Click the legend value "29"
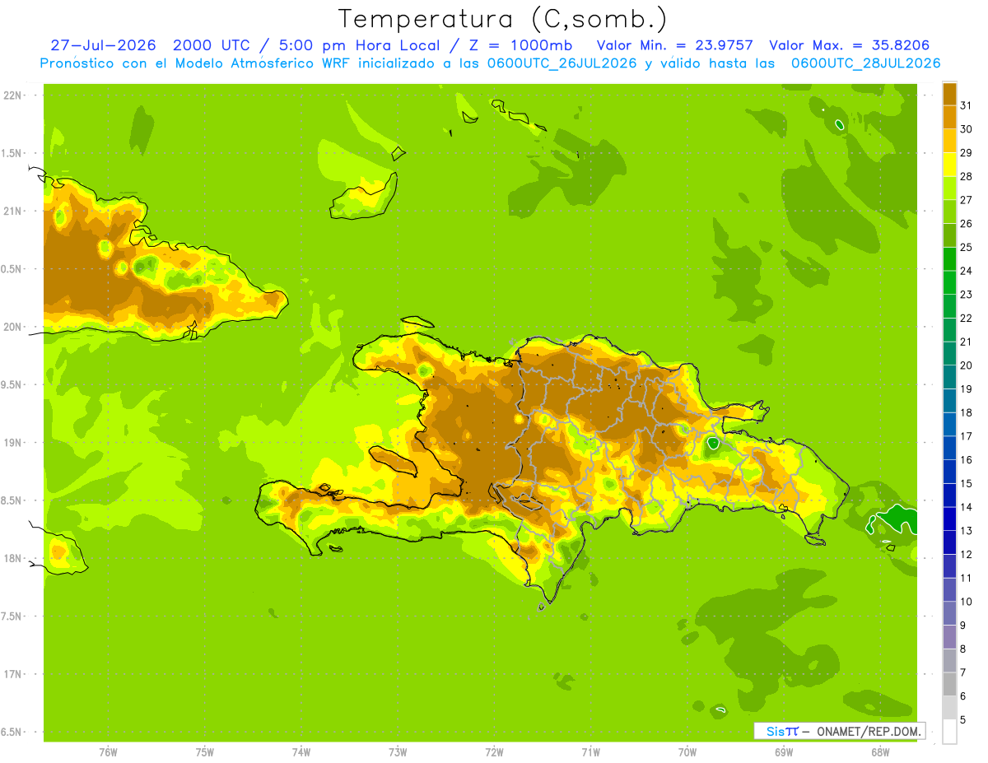This screenshot has width=988, height=763. tap(967, 152)
